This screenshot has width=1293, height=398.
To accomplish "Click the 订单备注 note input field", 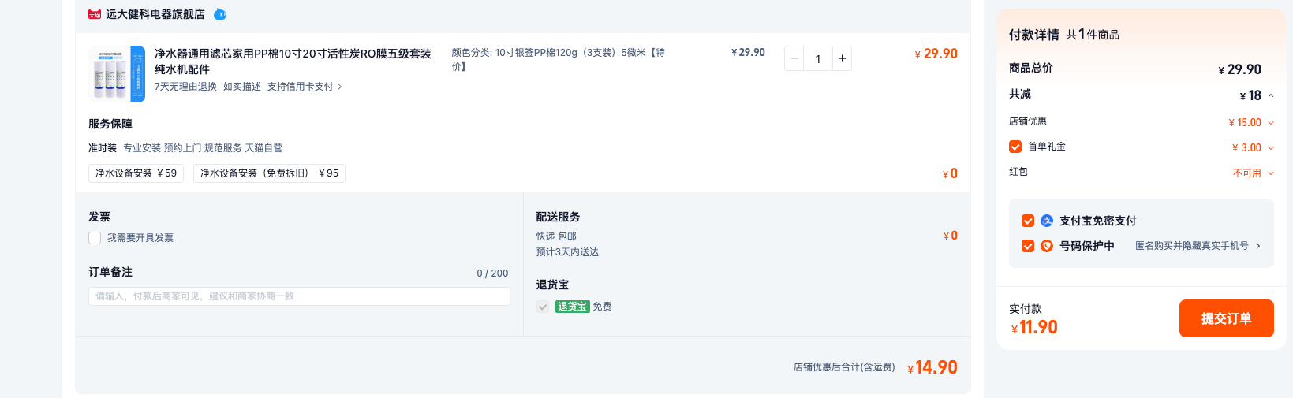I will (299, 296).
